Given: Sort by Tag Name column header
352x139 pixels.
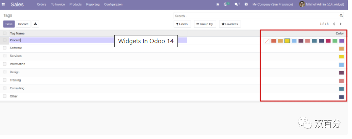Looking at the screenshot, I should click(x=17, y=34).
